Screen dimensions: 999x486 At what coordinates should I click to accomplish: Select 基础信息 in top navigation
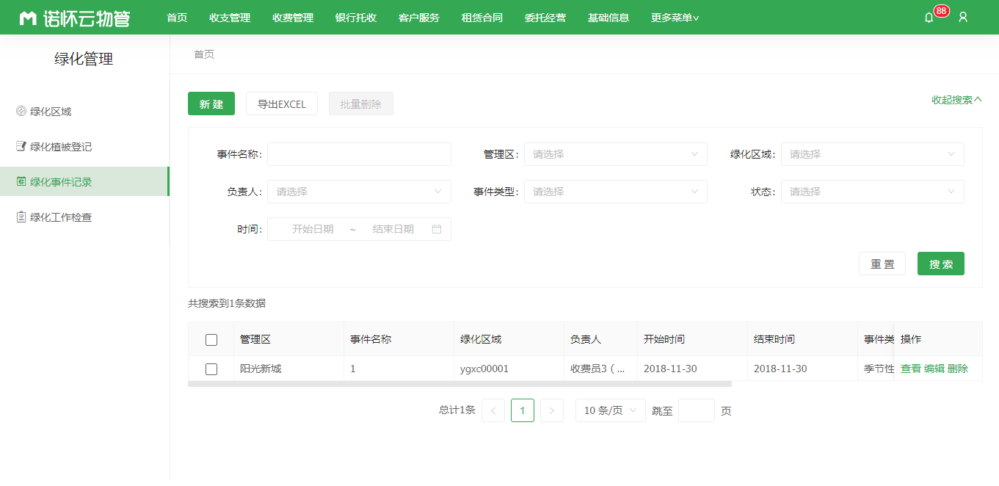(x=609, y=18)
